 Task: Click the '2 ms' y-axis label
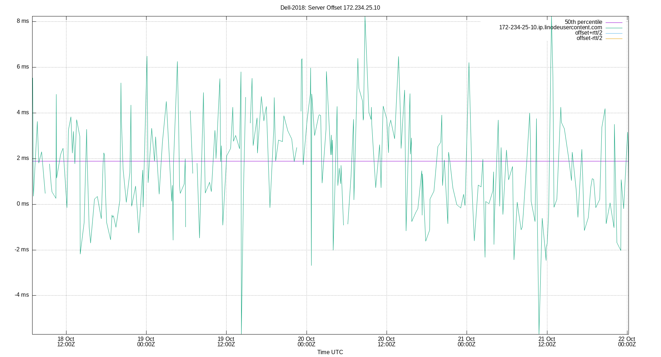[23, 158]
